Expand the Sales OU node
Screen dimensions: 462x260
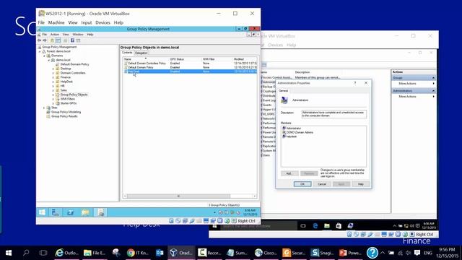(x=53, y=90)
